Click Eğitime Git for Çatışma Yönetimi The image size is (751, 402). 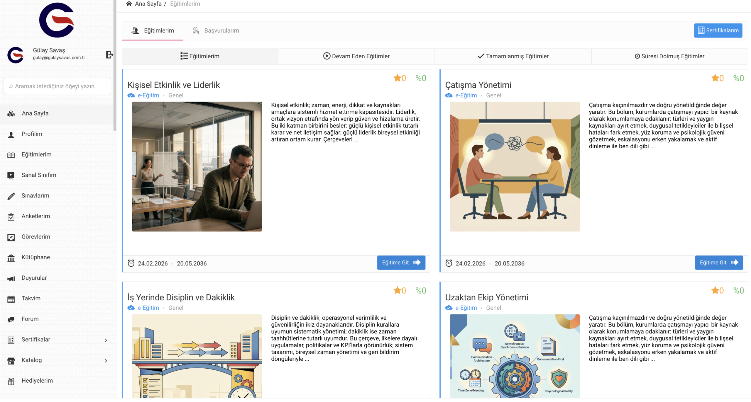(x=719, y=263)
